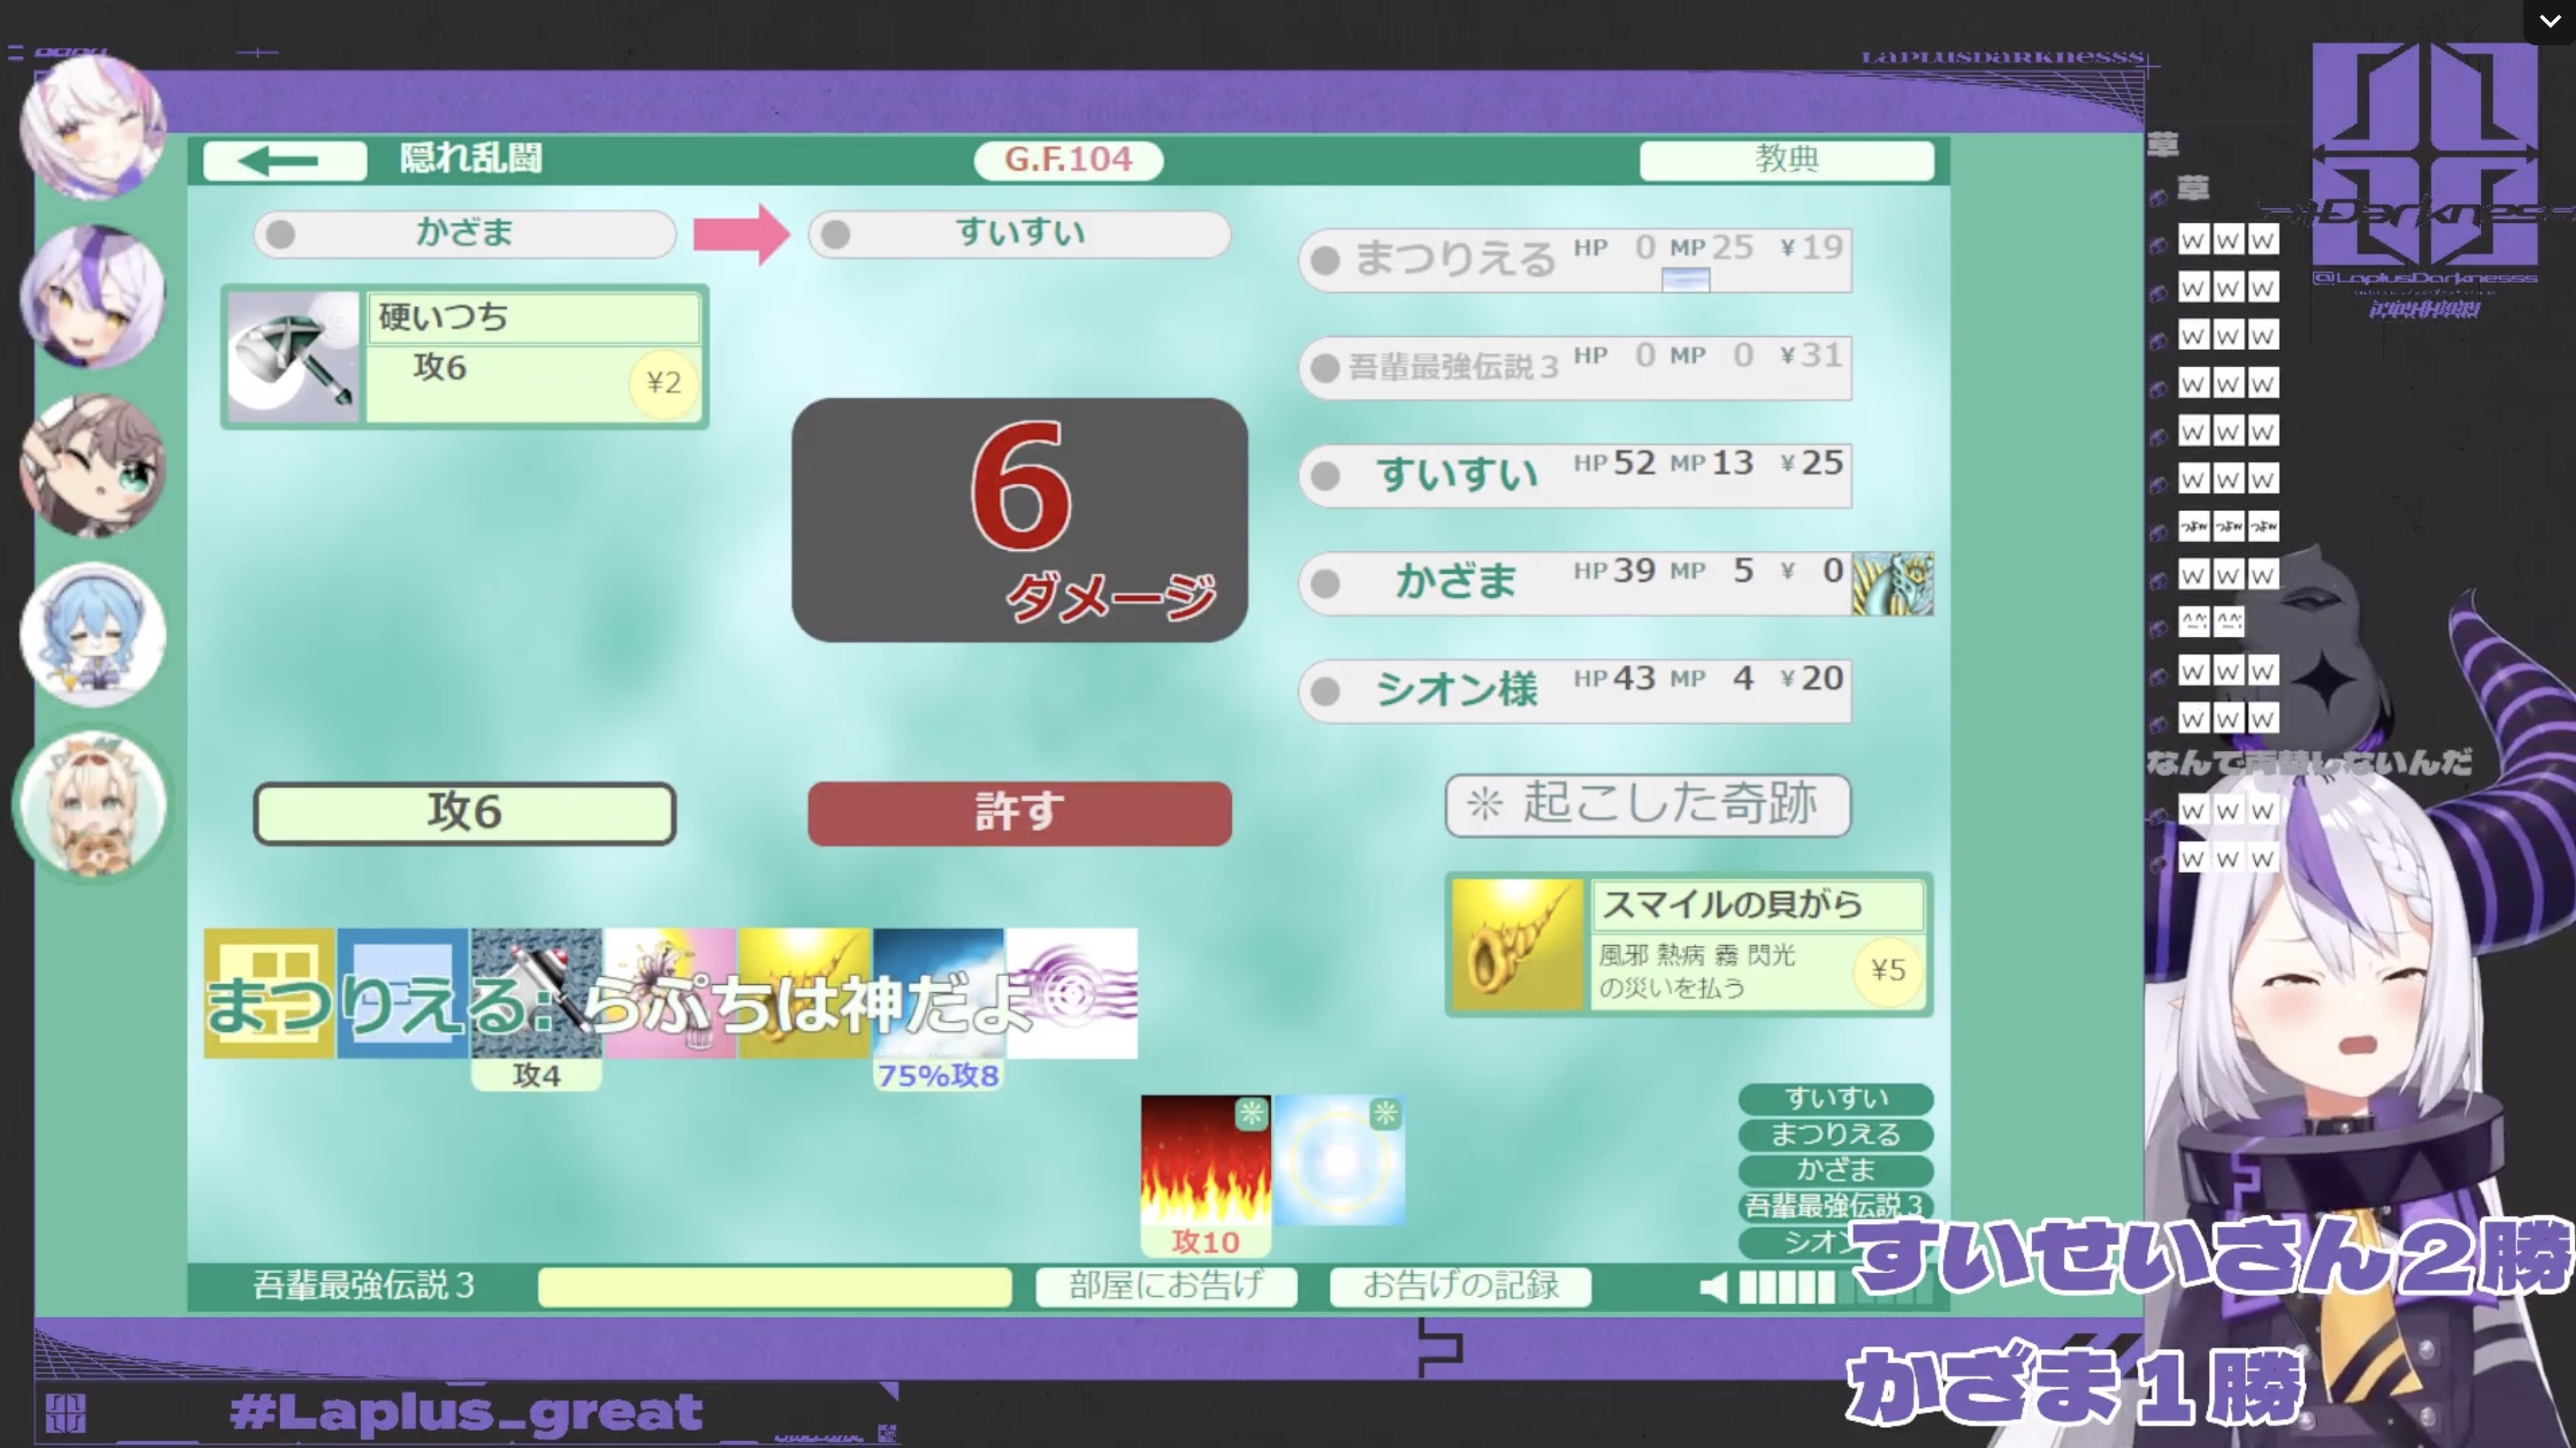Select the かざま player status row
This screenshot has height=1448, width=2576.
point(1575,583)
